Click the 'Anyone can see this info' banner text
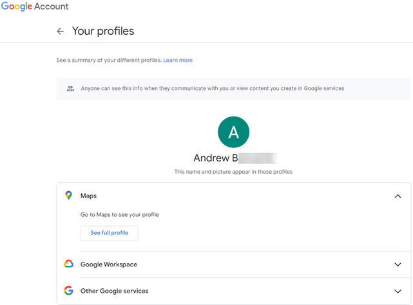 pyautogui.click(x=213, y=88)
